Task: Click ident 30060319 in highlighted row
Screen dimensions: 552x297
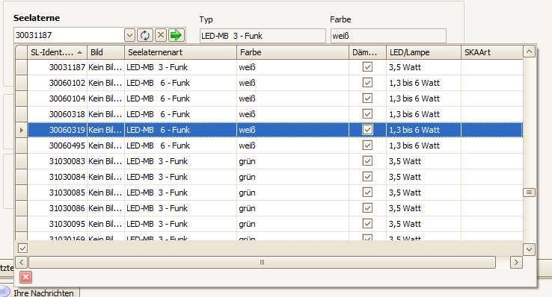Action: click(67, 130)
